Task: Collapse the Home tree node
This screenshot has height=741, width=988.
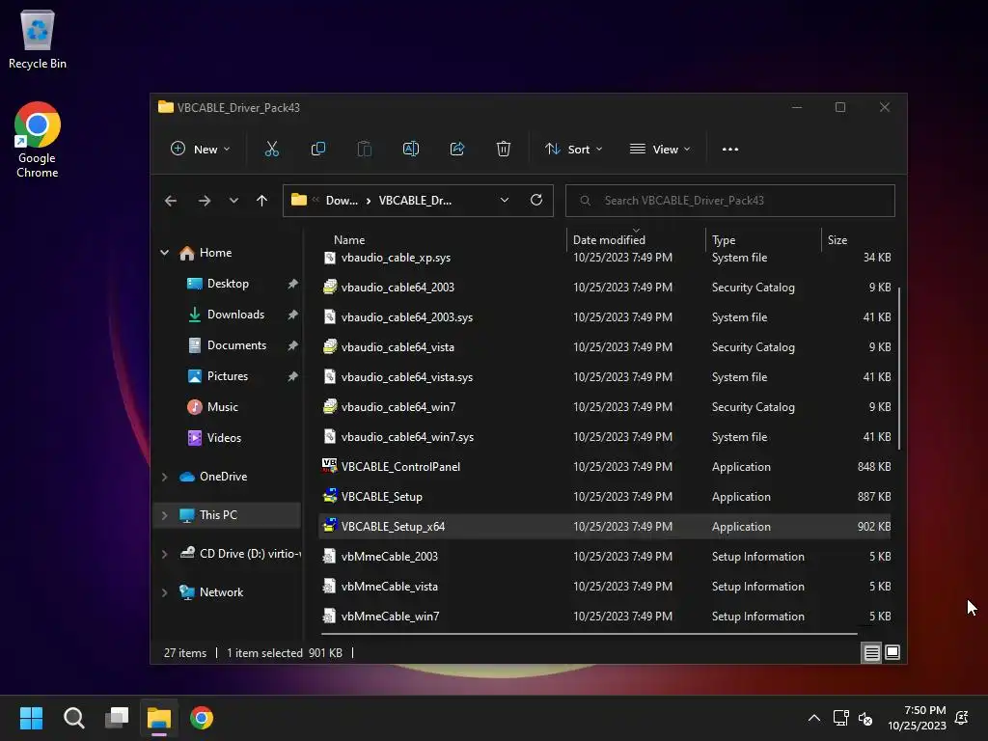Action: 164,253
